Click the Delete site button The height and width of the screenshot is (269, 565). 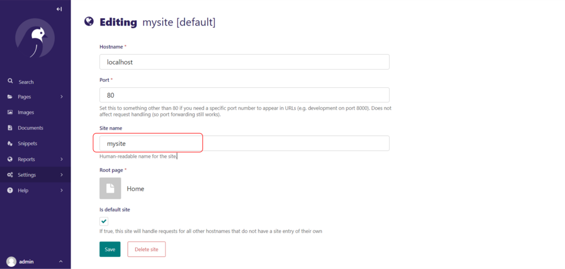(146, 249)
